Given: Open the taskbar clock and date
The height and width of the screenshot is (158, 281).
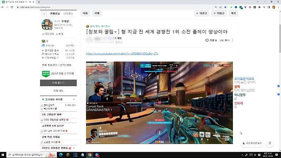Looking at the screenshot, I should click(x=268, y=155).
